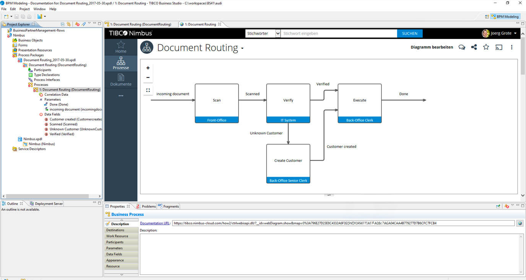Select Data Fields properties section
This screenshot has height=280, width=526.
(121, 254)
